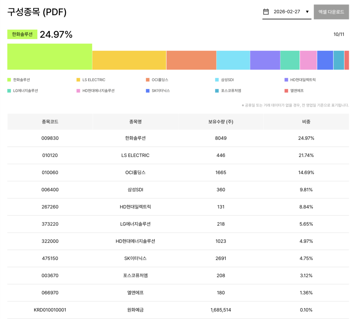Open the date dropdown arrow
This screenshot has width=350, height=319.
[307, 12]
